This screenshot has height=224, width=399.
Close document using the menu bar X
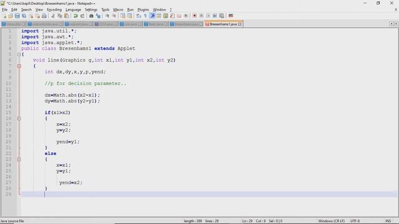pos(396,10)
